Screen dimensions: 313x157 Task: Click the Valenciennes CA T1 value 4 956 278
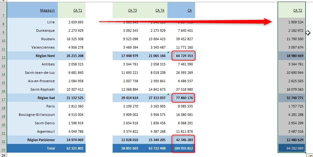[x=72, y=47]
